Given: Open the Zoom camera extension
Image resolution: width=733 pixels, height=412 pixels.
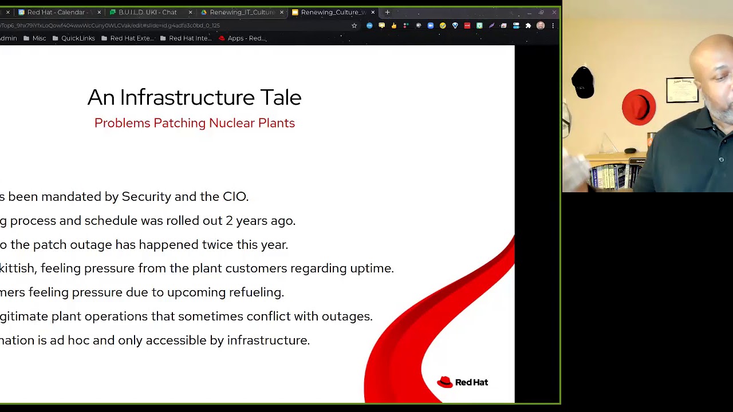Looking at the screenshot, I should (431, 26).
